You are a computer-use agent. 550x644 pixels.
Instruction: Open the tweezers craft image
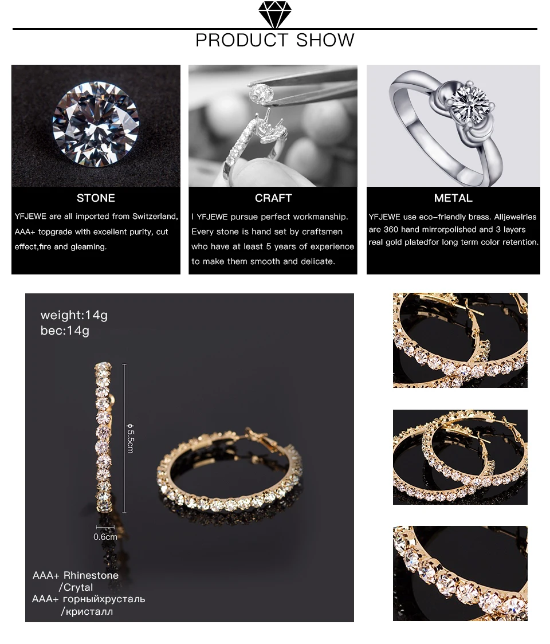tap(273, 125)
